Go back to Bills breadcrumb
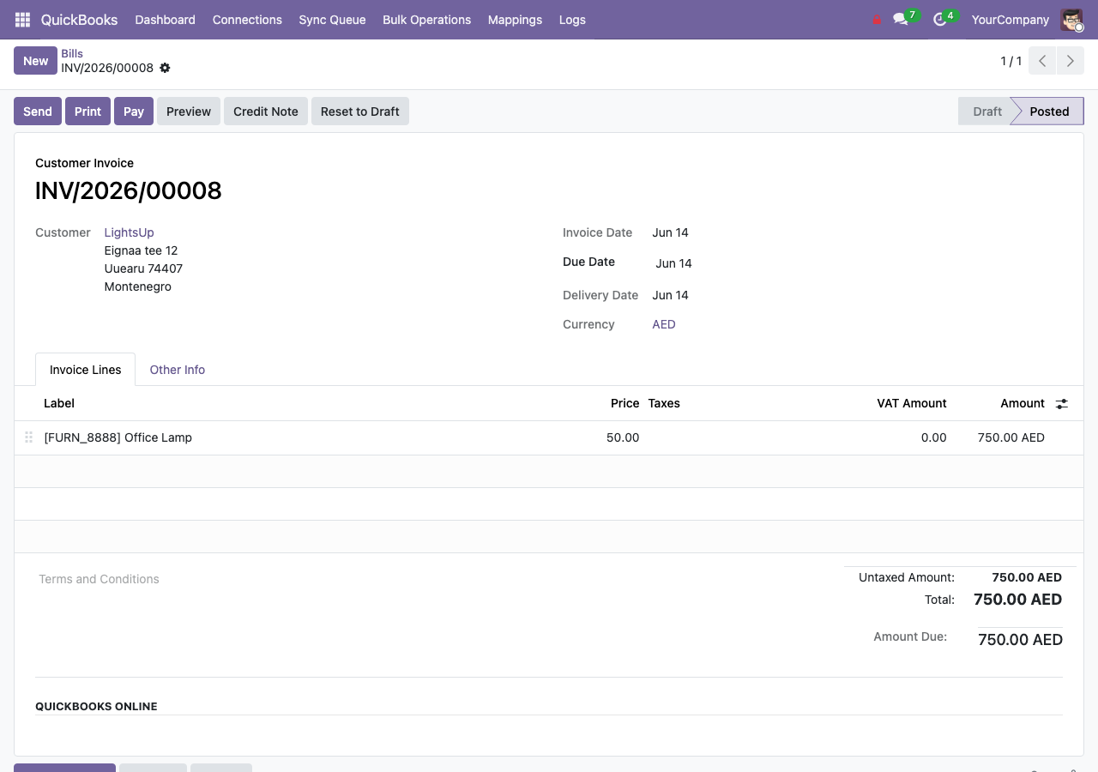This screenshot has width=1098, height=772. pos(72,53)
